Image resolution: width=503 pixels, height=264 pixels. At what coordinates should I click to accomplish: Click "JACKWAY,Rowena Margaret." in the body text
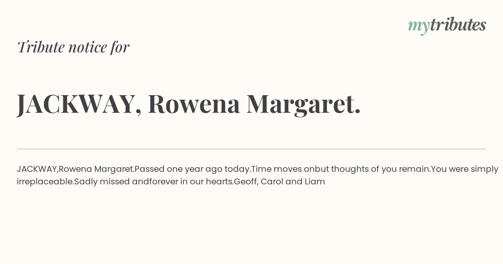tap(75, 169)
